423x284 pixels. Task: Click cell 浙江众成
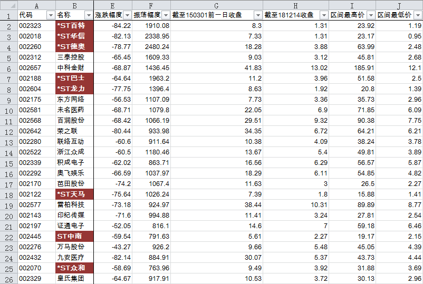click(x=75, y=152)
